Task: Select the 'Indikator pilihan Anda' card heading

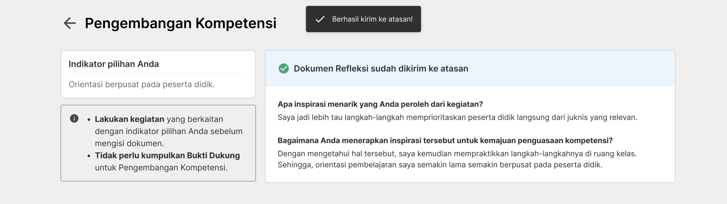Action: [x=114, y=64]
